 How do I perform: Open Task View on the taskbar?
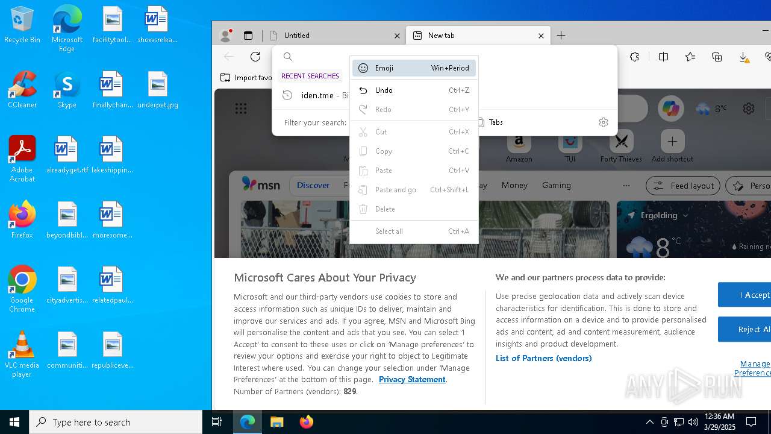[217, 422]
